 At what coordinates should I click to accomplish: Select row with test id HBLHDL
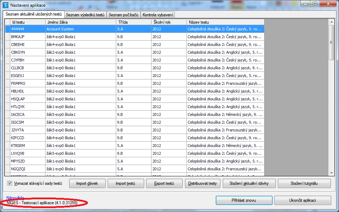pos(135,91)
